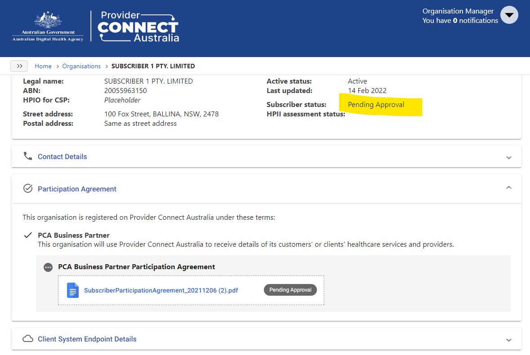Image resolution: width=530 pixels, height=355 pixels.
Task: Open Client System Endpoint Details heading
Action: 87,339
